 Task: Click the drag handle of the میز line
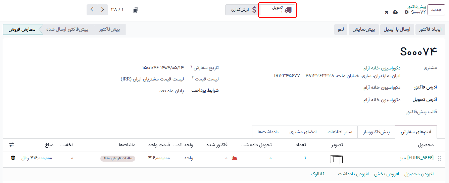pyautogui.click(x=440, y=158)
